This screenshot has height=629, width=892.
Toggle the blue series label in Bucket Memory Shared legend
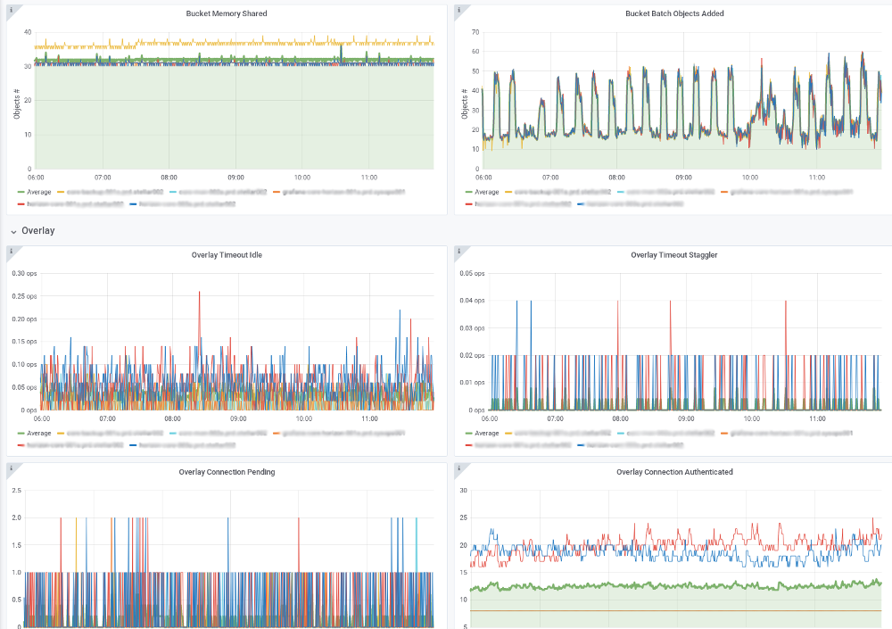click(x=187, y=203)
